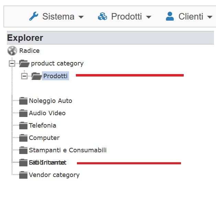Image resolution: width=216 pixels, height=213 pixels.
Task: Click the cubes icon beside Prodotti menu
Action: pyautogui.click(x=102, y=16)
